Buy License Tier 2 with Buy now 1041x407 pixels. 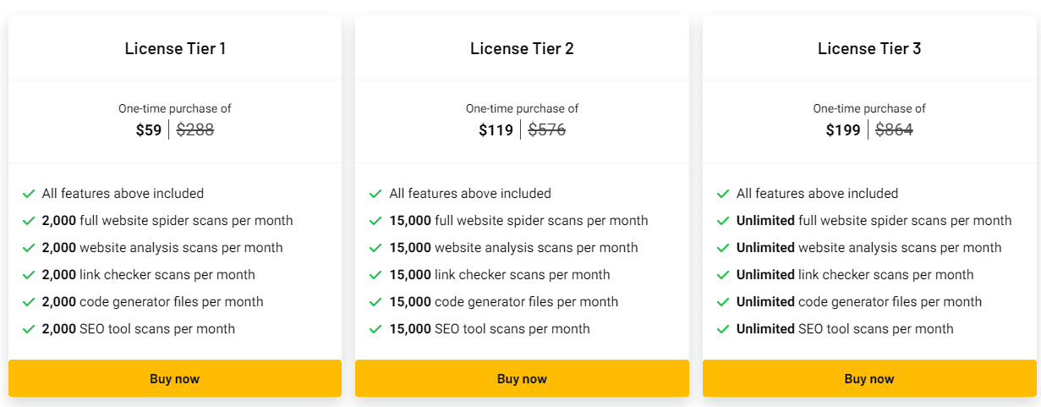(x=522, y=378)
